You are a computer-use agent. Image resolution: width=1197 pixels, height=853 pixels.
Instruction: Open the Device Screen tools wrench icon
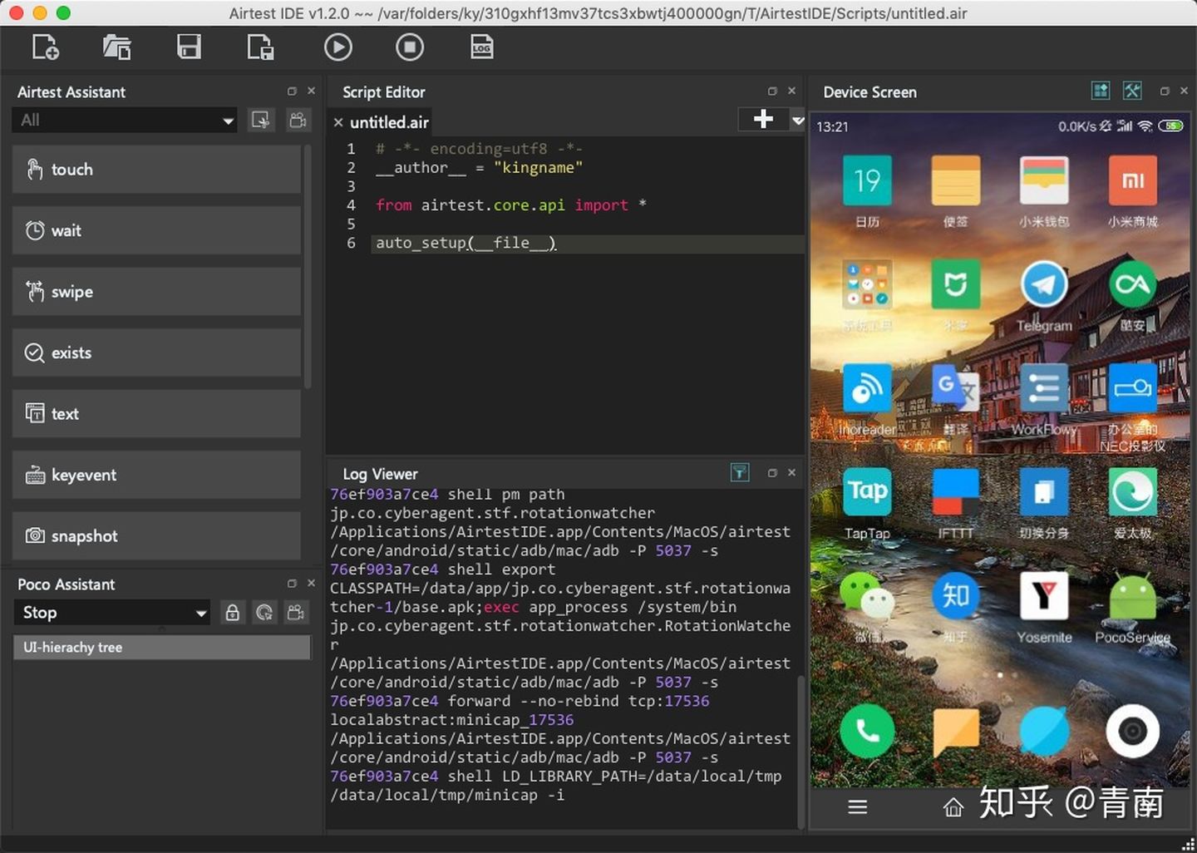[1132, 91]
